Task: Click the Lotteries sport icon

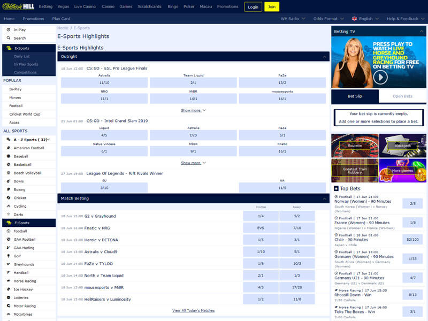Action: pos(9,297)
